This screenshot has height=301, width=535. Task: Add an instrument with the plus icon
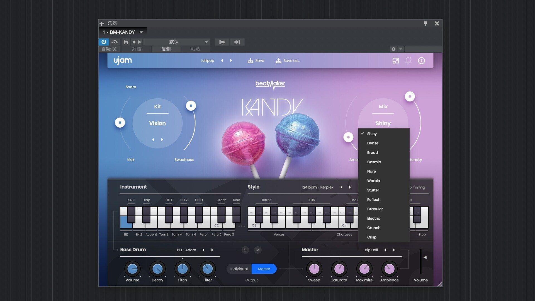pyautogui.click(x=102, y=24)
